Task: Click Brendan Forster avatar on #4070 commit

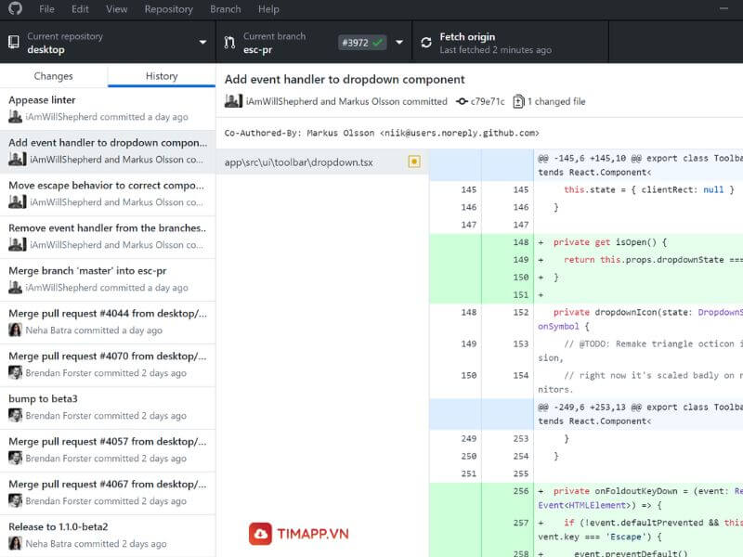Action: [15, 372]
